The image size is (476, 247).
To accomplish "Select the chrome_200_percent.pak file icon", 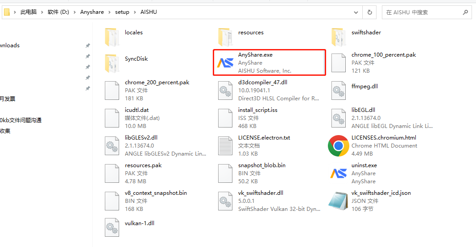I will (x=112, y=91).
